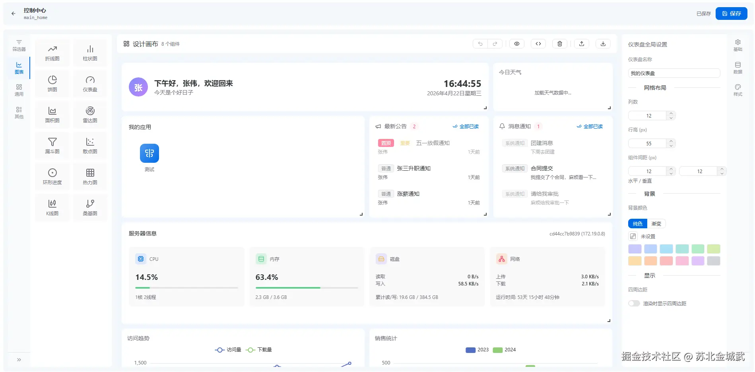This screenshot has height=372, width=755.
Task: Click the 张 user avatar
Action: (x=138, y=87)
